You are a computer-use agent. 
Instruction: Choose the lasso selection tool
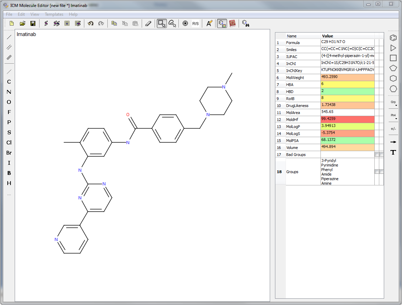click(172, 23)
